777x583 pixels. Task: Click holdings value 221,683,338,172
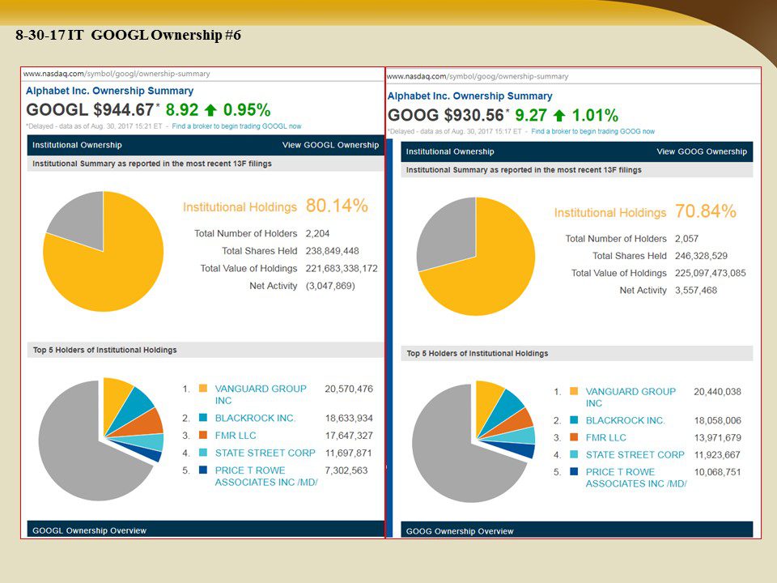coord(342,268)
